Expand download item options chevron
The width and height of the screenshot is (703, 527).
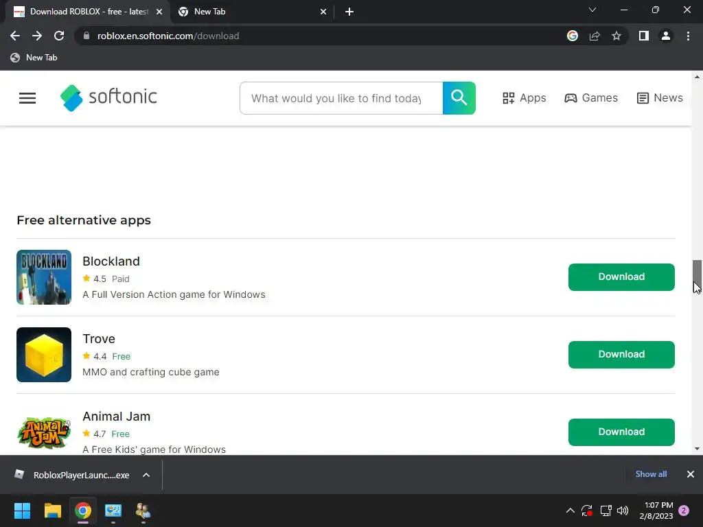tap(146, 475)
